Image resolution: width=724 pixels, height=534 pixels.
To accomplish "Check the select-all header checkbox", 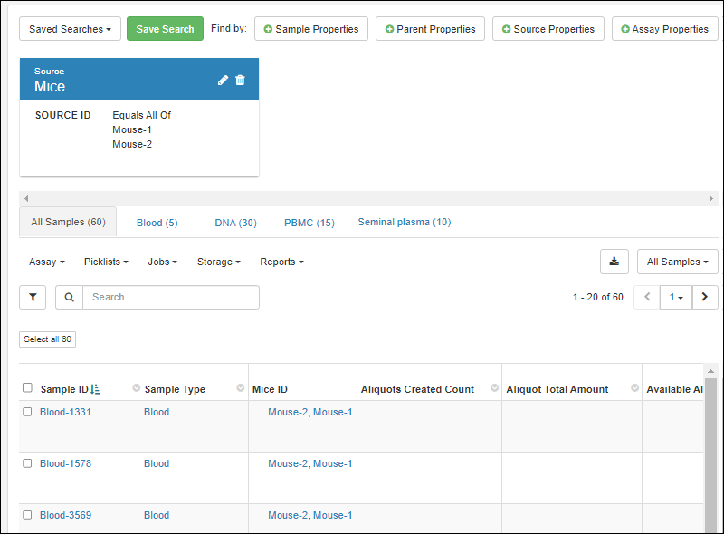I will tap(27, 388).
